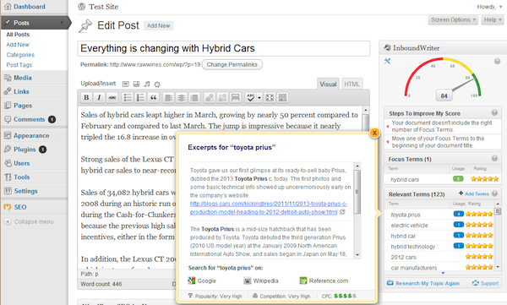507x305 pixels.
Task: Toggle italic formatting in the editor toolbar
Action: click(99, 98)
